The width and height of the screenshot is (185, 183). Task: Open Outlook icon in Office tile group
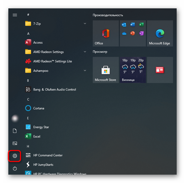[124, 25]
